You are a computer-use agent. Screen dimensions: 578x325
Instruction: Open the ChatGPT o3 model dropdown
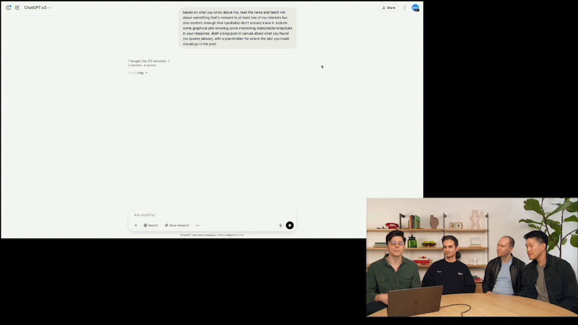pos(37,8)
